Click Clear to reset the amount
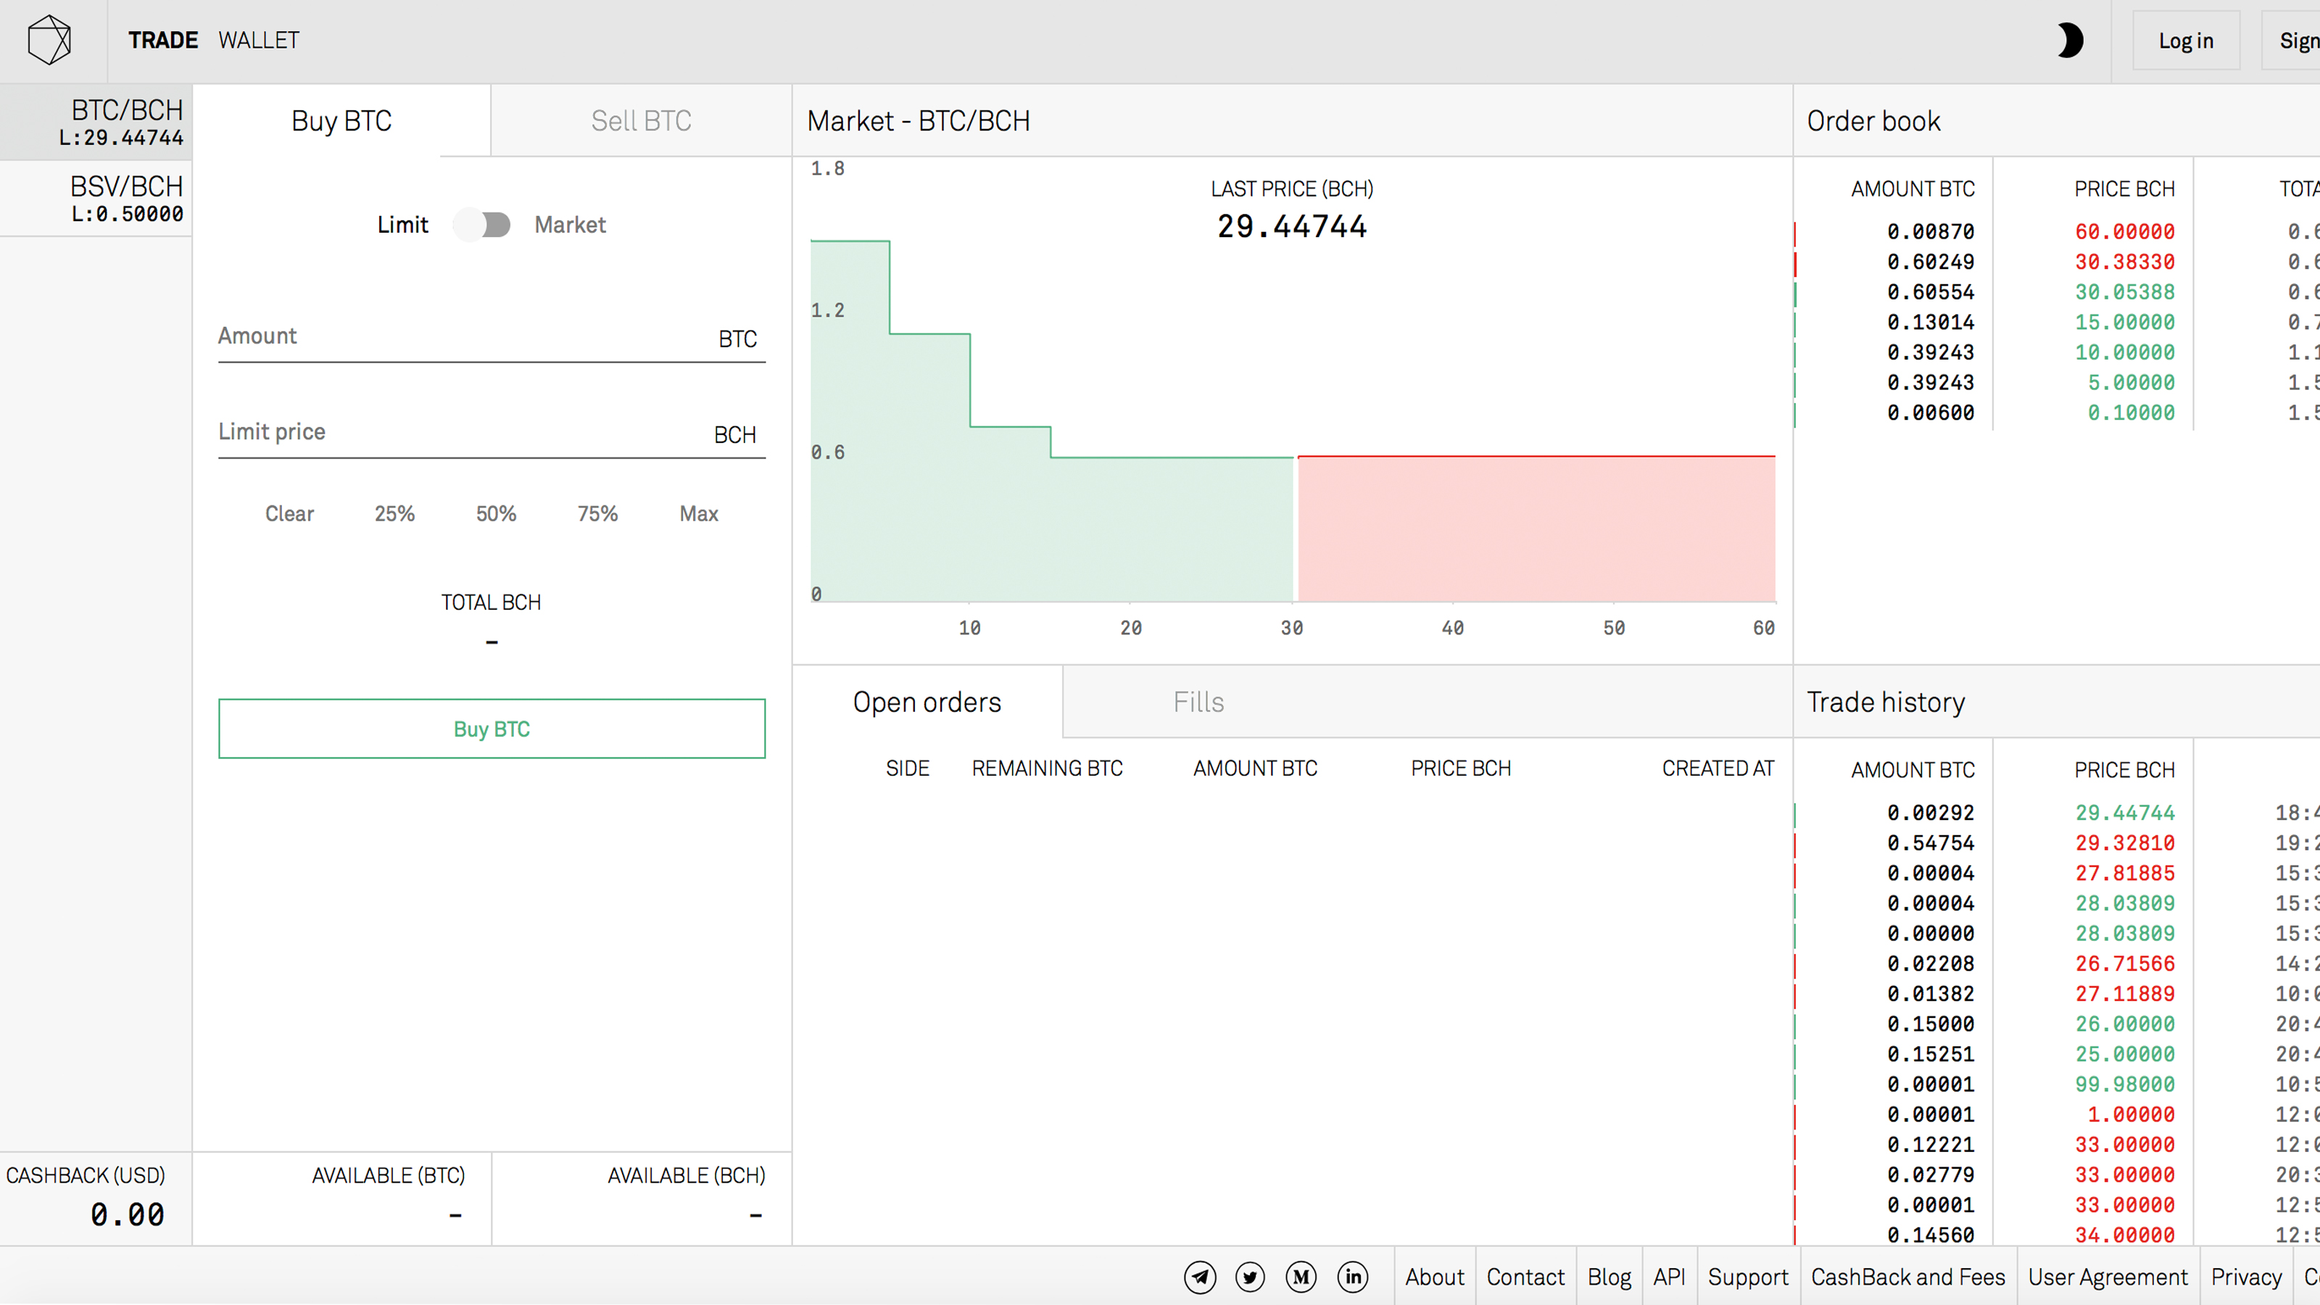Screen dimensions: 2320x1305 tap(289, 513)
